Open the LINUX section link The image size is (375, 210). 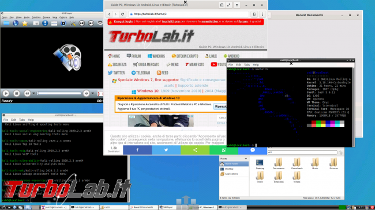click(211, 56)
